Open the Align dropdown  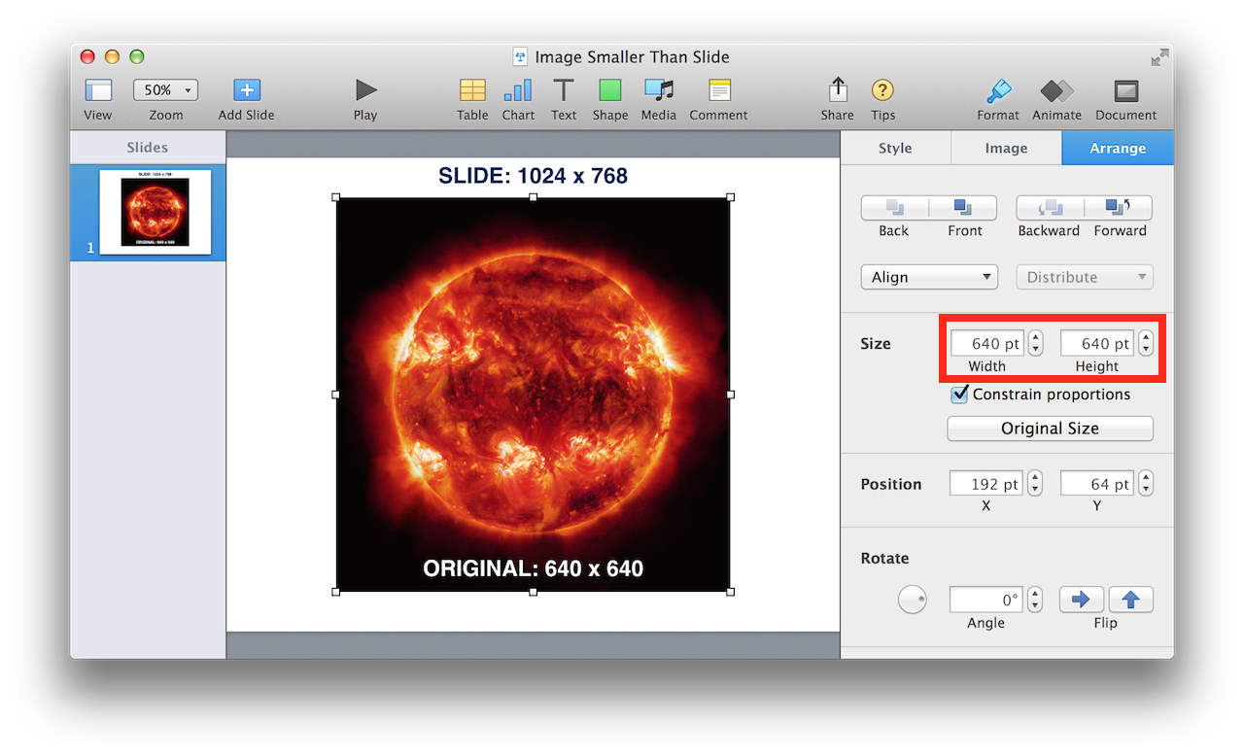[929, 277]
